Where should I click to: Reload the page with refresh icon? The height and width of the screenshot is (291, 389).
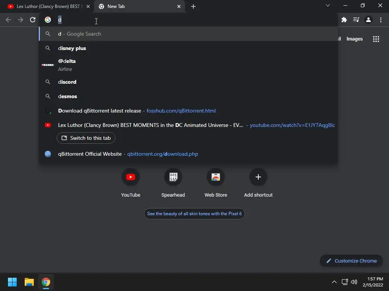[33, 20]
